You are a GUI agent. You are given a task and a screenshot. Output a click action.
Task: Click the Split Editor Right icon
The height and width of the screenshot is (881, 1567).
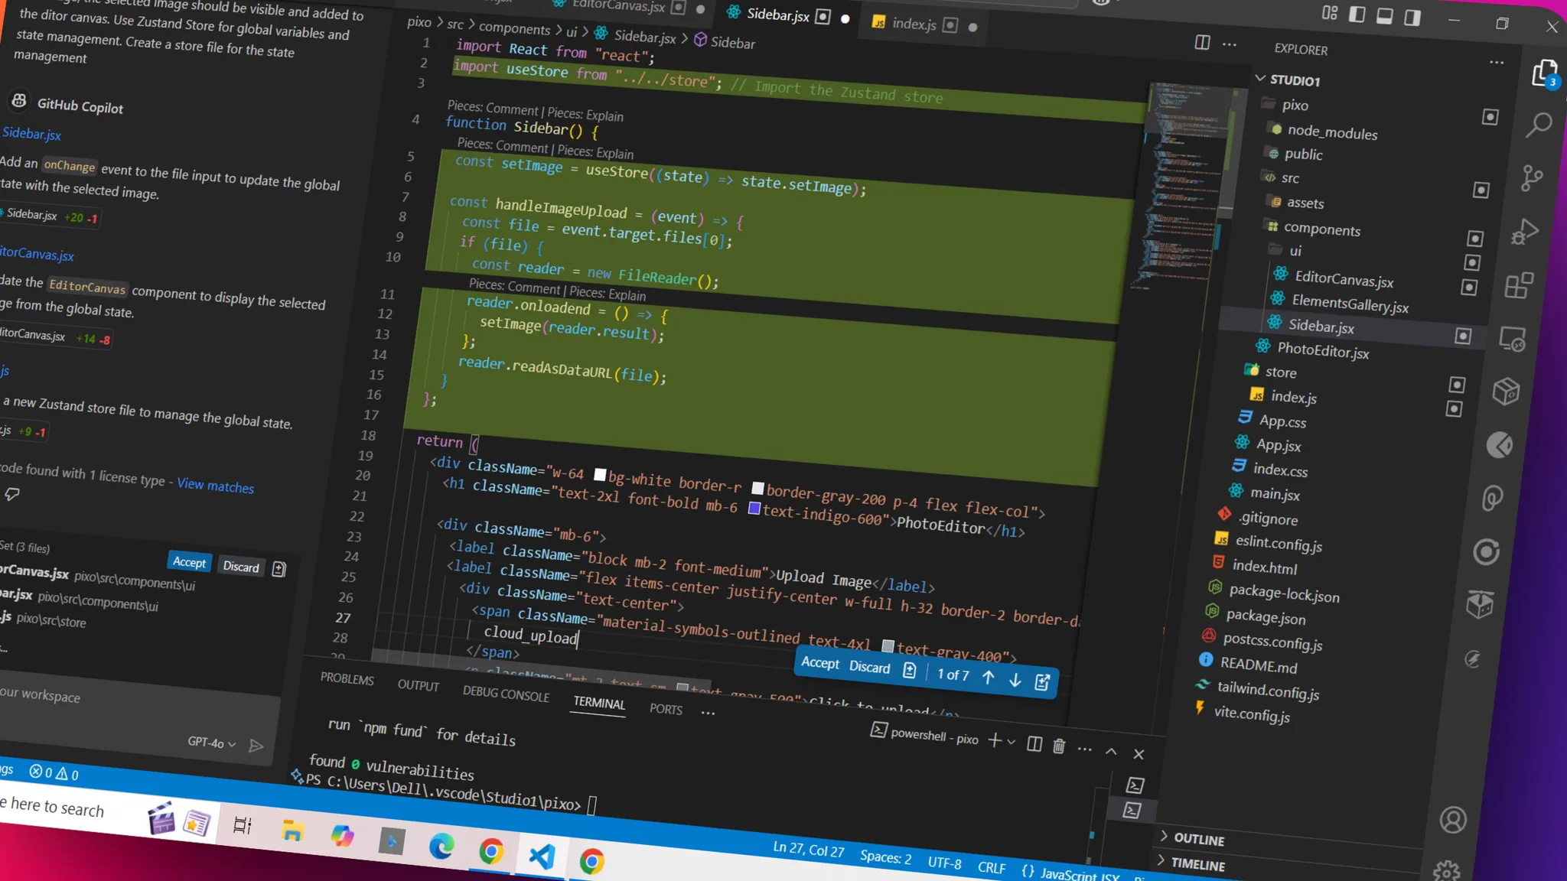(1202, 42)
